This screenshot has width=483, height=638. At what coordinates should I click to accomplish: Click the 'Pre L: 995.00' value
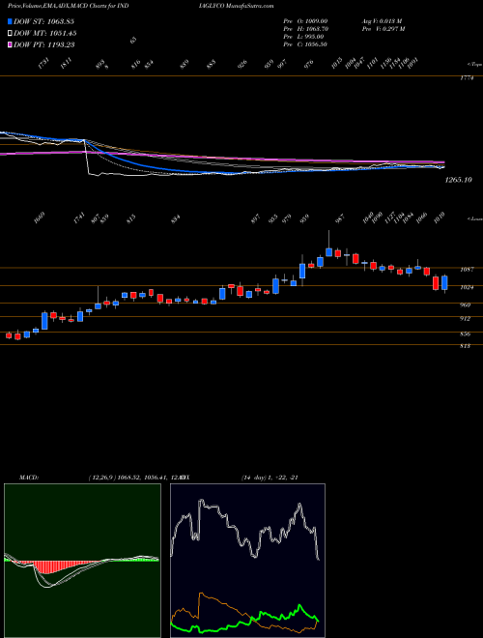305,37
